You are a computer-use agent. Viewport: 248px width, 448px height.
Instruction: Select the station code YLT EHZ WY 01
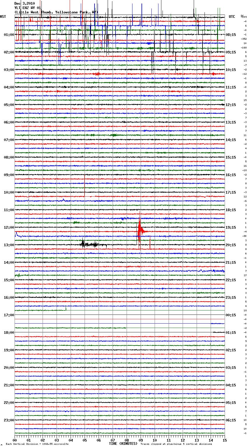(28, 8)
